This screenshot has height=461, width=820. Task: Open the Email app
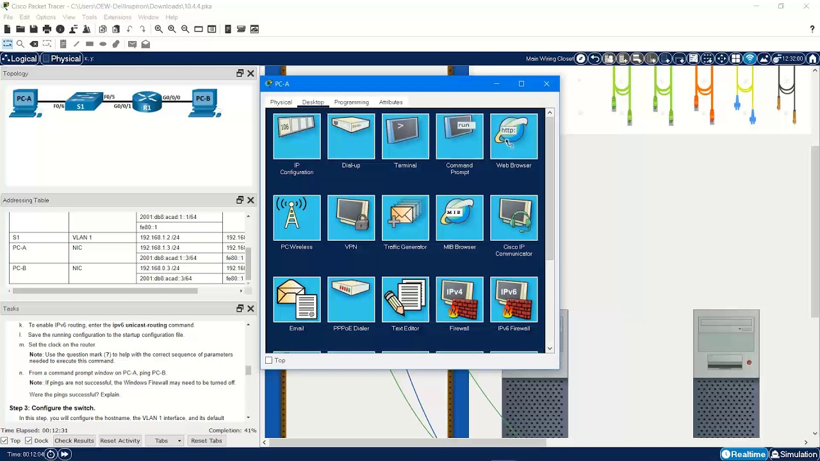tap(297, 300)
